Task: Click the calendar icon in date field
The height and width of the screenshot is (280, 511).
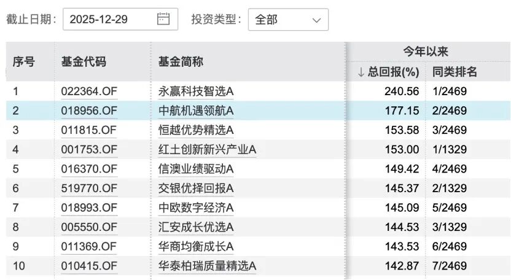Action: [163, 19]
